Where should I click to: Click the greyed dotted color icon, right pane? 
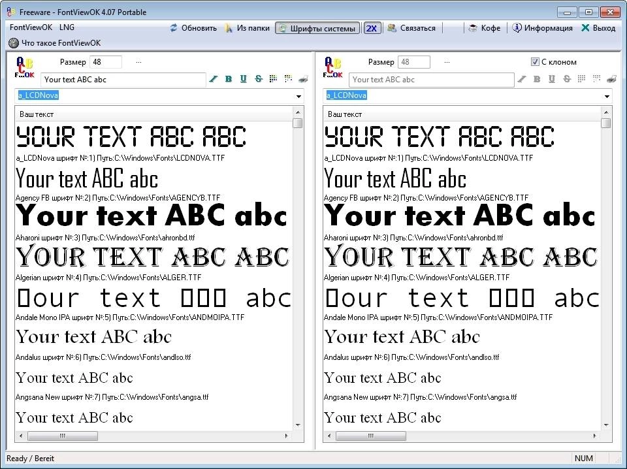[596, 79]
